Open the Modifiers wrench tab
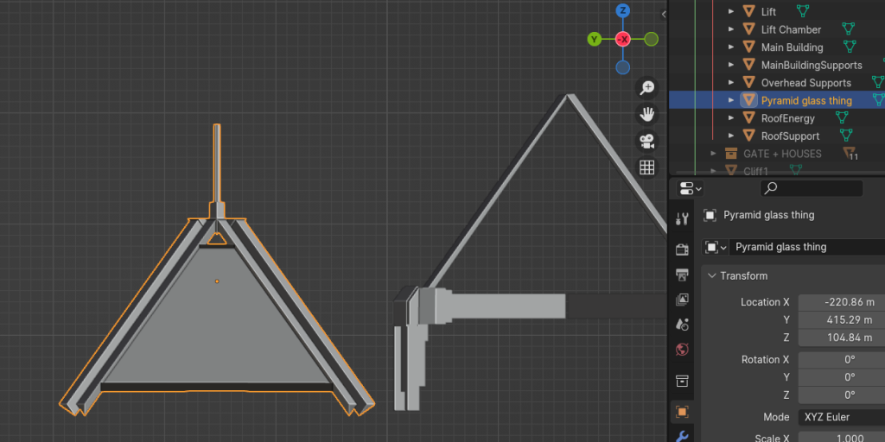Viewport: 885px width, 442px height. [682, 436]
